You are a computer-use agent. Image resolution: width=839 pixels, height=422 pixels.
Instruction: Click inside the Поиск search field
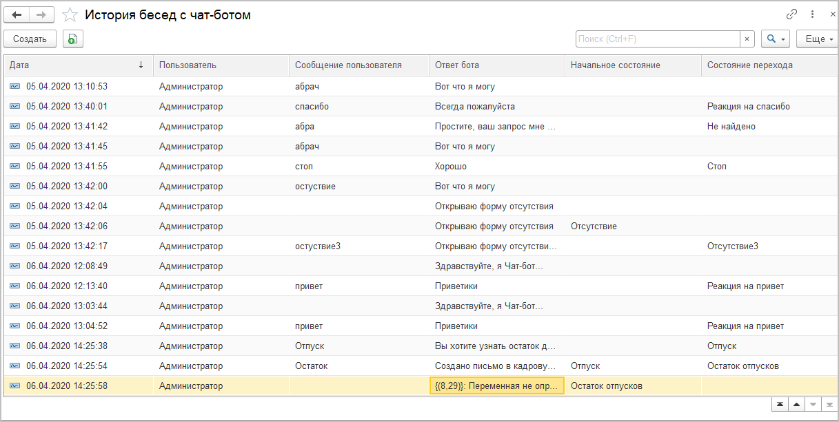pos(657,39)
